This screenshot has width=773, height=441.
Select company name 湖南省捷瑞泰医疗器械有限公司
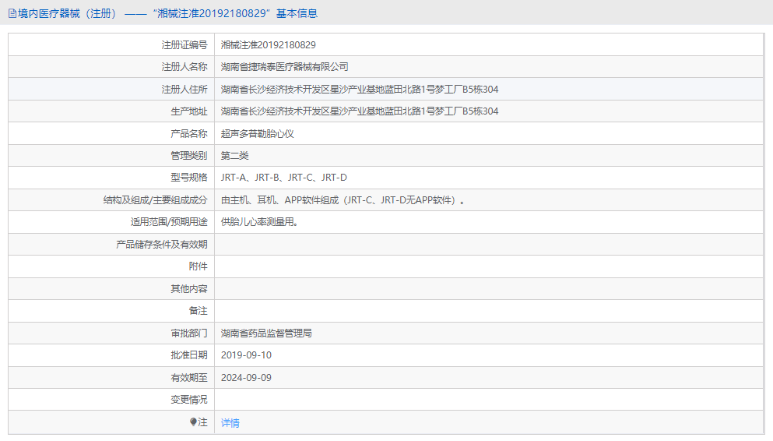pyautogui.click(x=284, y=66)
